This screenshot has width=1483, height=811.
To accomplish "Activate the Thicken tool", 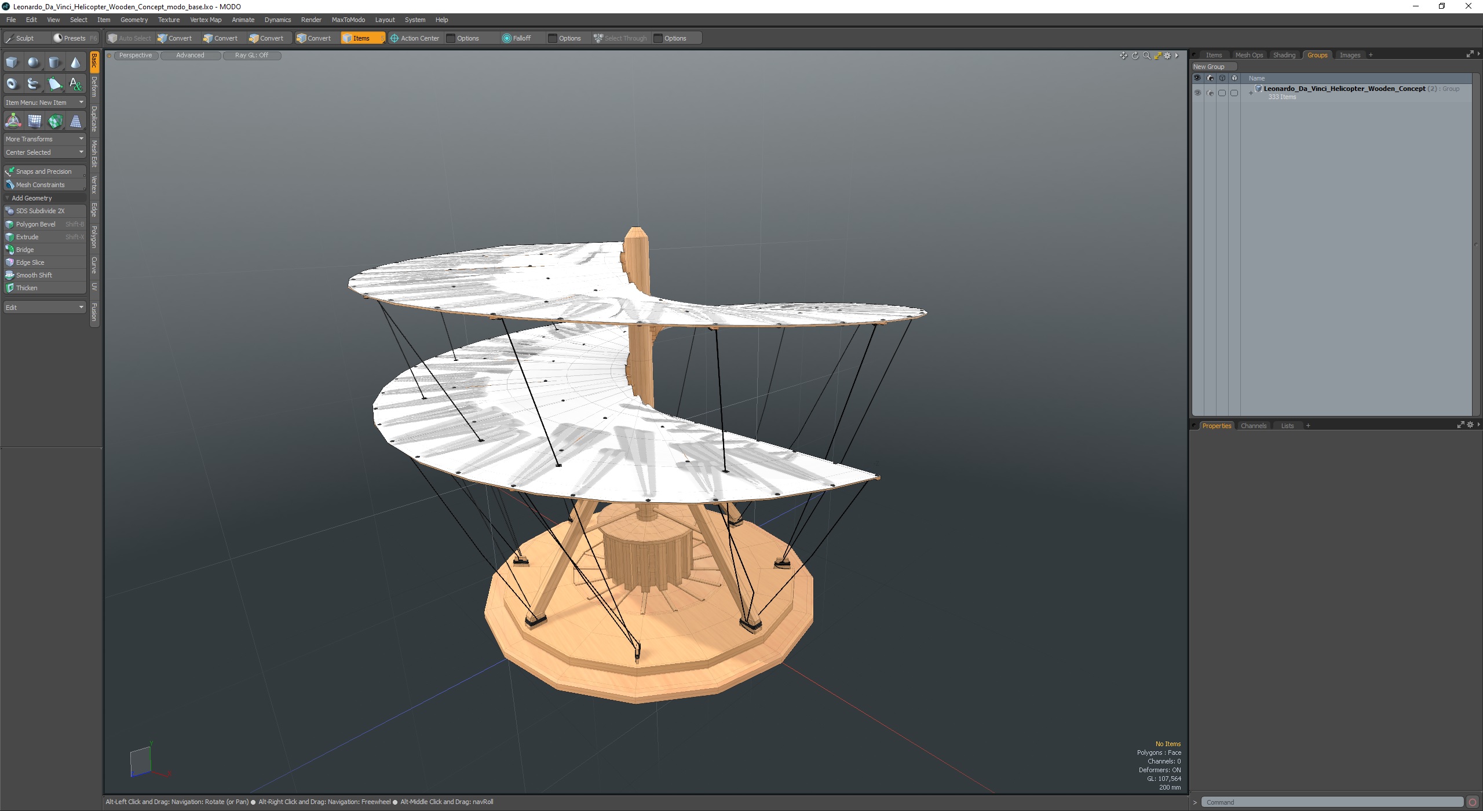I will (45, 288).
